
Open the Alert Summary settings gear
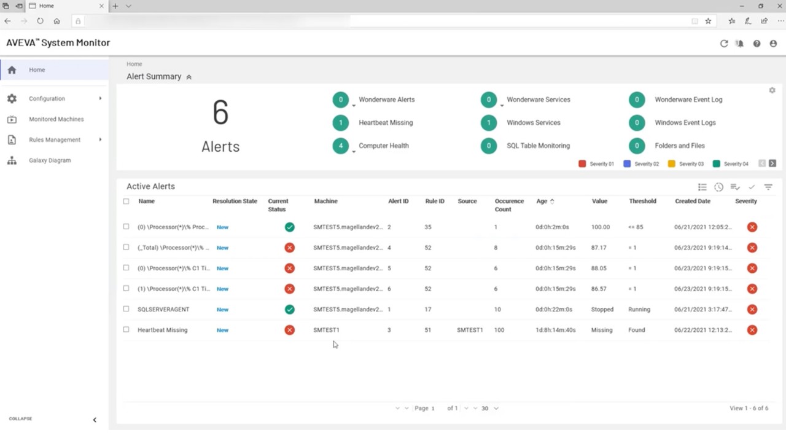point(772,90)
